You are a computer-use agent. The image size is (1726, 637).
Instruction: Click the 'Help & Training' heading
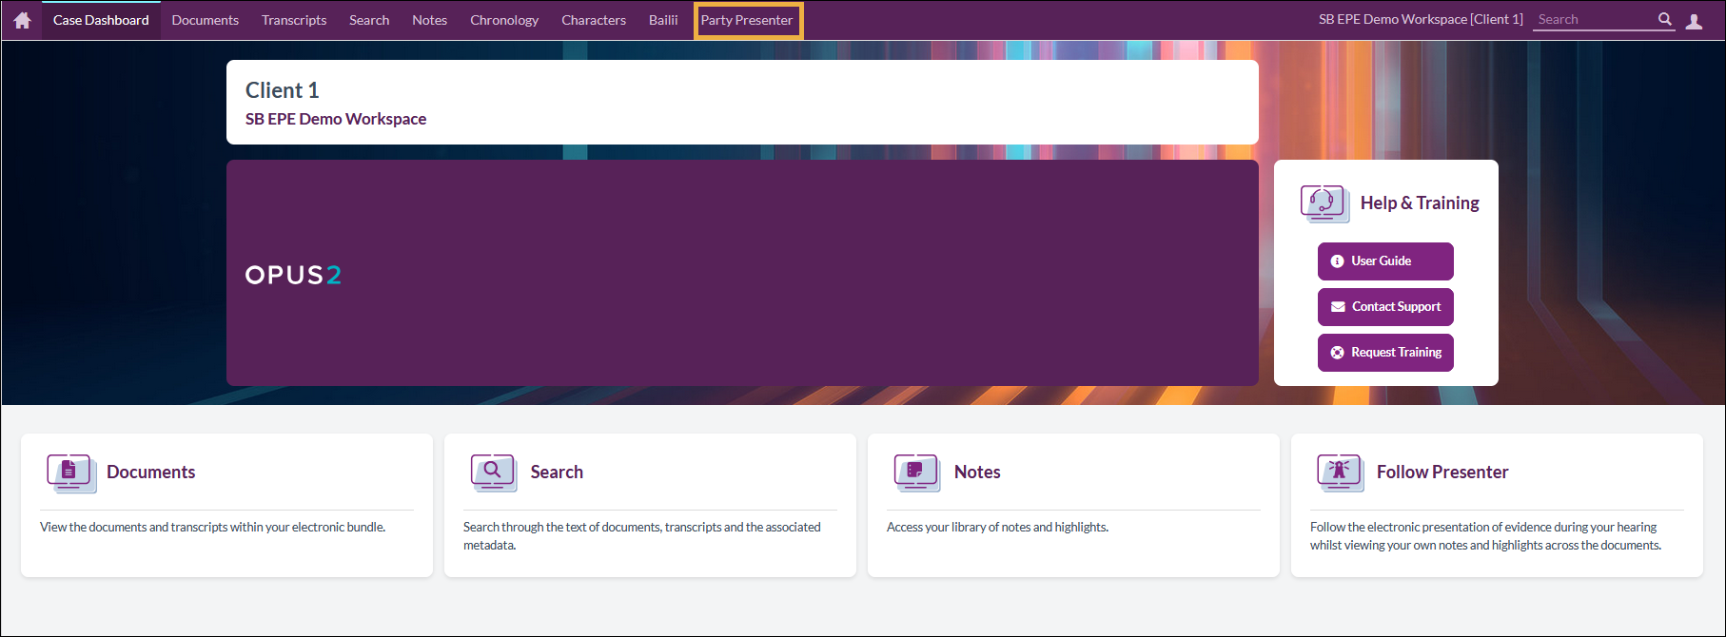tap(1420, 203)
